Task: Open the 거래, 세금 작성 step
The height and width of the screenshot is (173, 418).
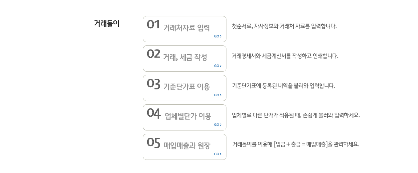Action: 185,57
